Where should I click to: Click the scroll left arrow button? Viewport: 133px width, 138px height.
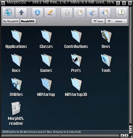pos(122,136)
